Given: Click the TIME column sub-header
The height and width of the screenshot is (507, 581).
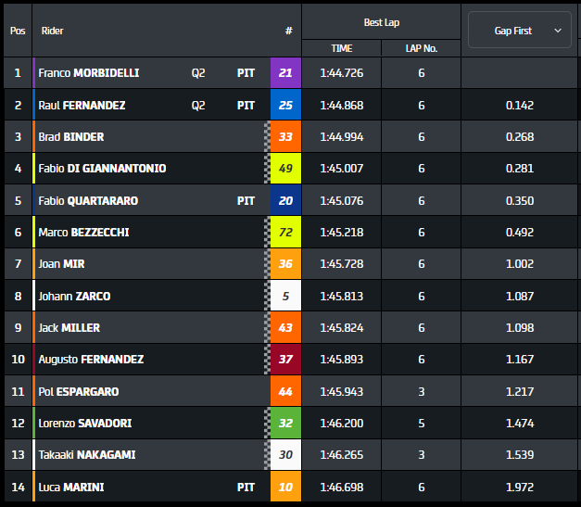Looking at the screenshot, I should pyautogui.click(x=341, y=47).
